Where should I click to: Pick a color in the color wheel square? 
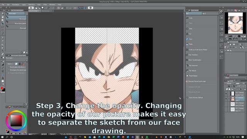pyautogui.click(x=16, y=120)
